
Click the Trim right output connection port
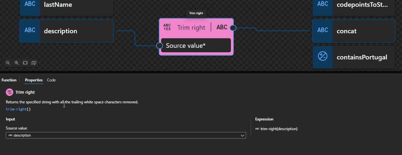pyautogui.click(x=233, y=28)
